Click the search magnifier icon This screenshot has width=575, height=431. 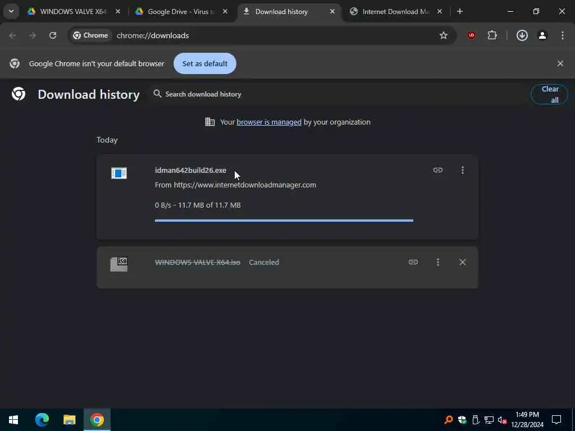click(x=157, y=94)
